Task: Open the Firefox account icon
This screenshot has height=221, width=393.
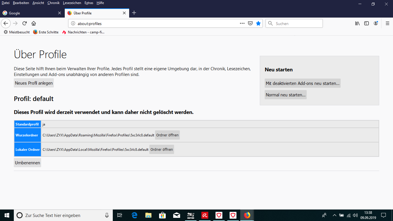Action: (376, 24)
